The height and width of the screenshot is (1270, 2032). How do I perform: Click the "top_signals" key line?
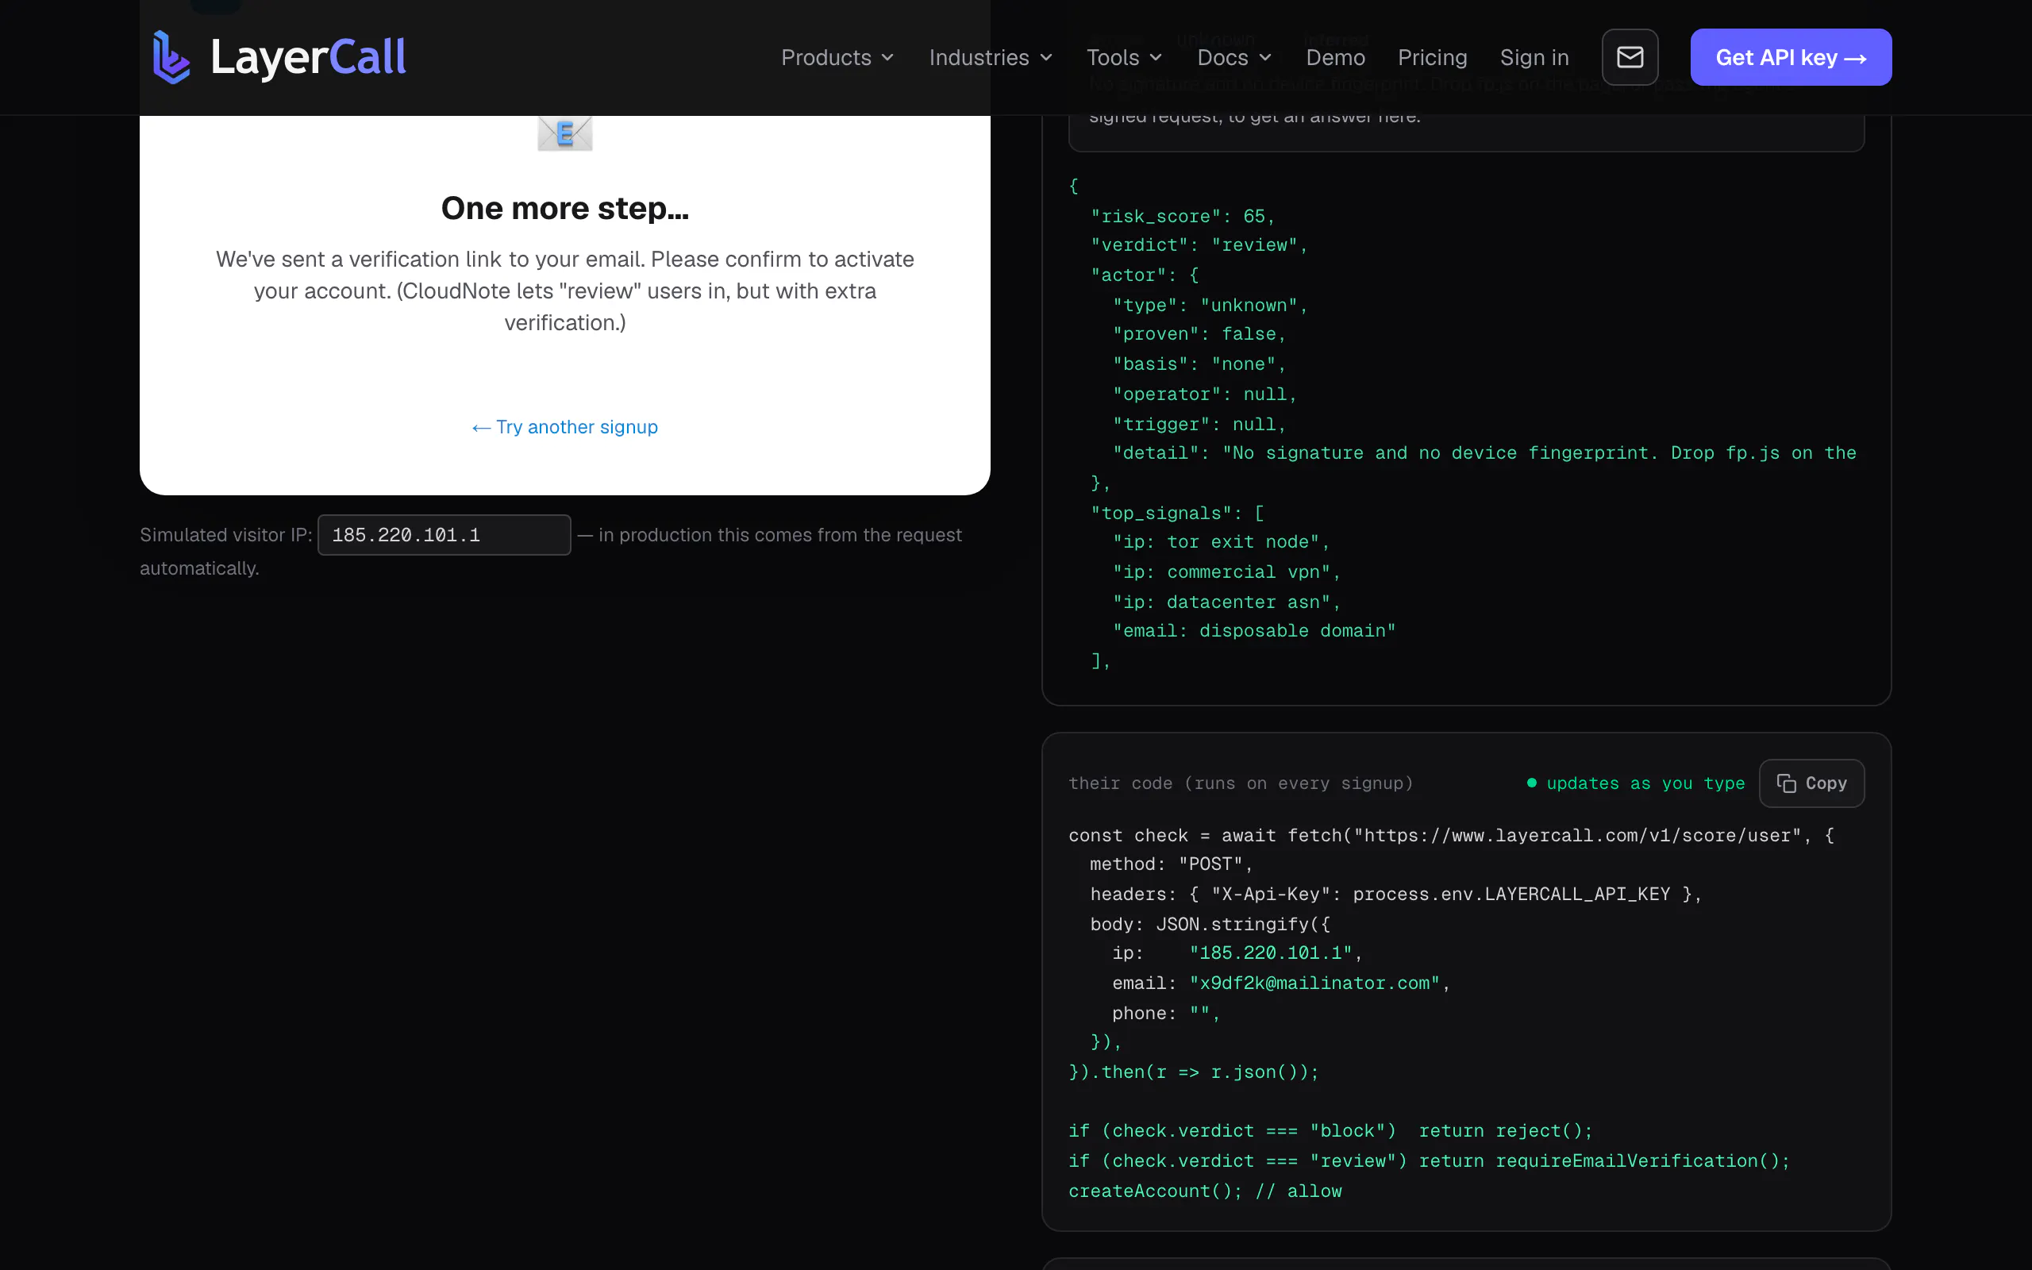point(1177,514)
